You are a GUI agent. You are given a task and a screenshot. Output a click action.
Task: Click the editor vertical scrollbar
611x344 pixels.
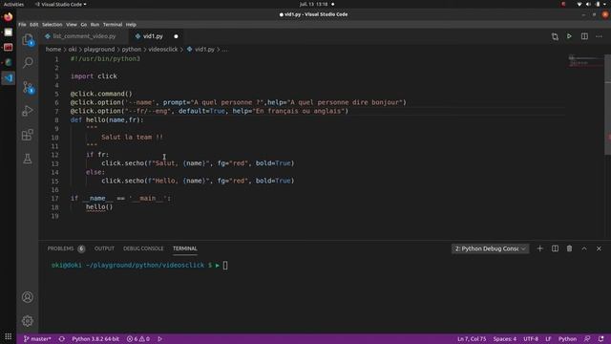[x=607, y=104]
